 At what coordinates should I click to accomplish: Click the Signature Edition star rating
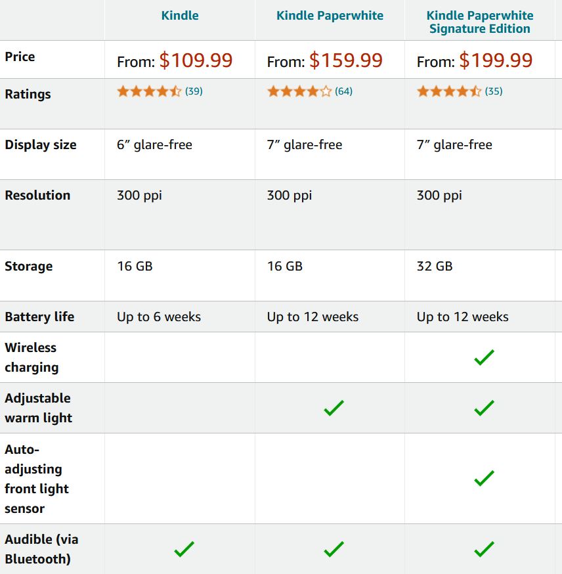point(449,91)
